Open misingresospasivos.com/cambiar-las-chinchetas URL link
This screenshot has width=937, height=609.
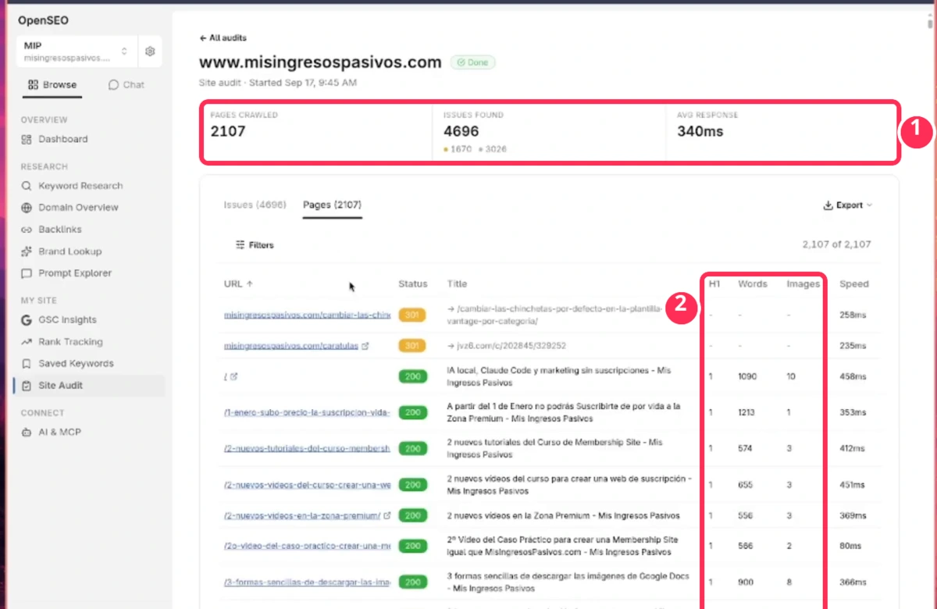tap(307, 315)
